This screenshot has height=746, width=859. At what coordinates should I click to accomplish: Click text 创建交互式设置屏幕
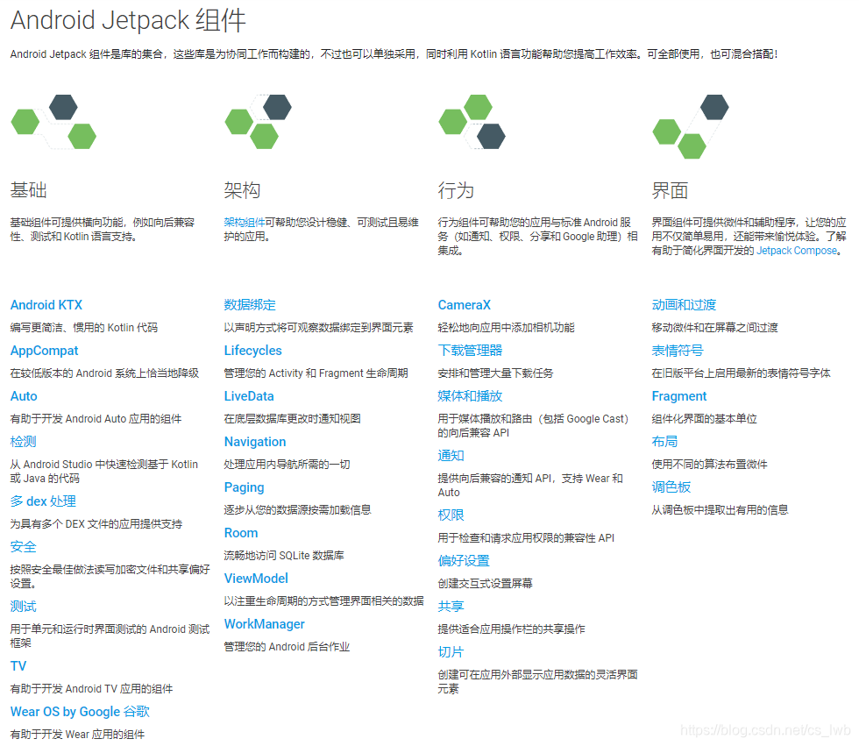point(486,584)
